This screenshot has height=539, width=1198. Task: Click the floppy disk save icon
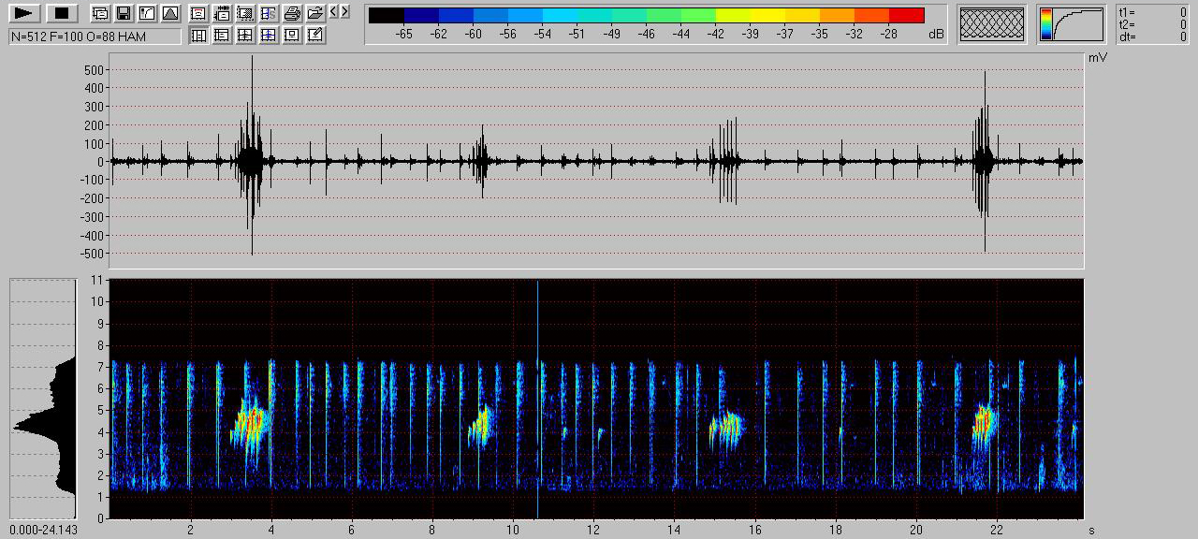coord(123,13)
